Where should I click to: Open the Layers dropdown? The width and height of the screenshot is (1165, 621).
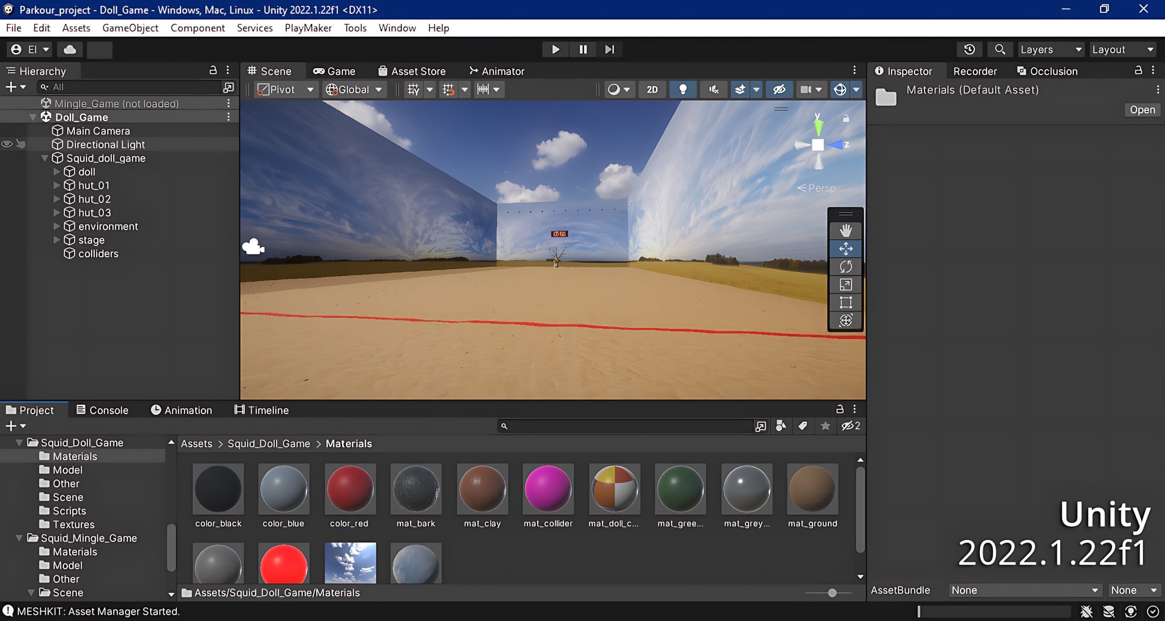tap(1050, 49)
